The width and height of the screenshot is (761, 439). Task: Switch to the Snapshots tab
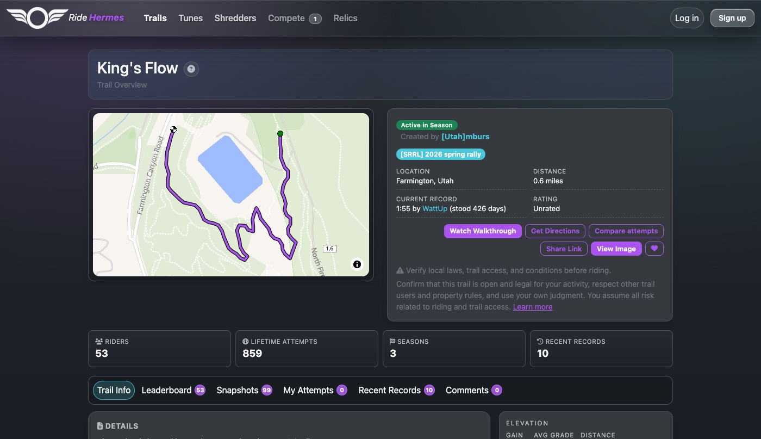(244, 390)
